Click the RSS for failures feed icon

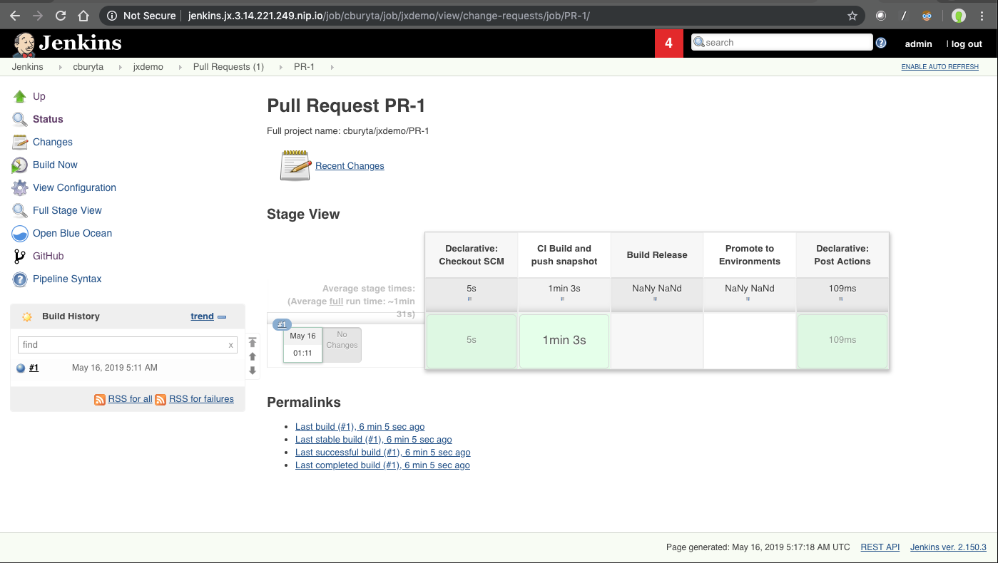[161, 399]
